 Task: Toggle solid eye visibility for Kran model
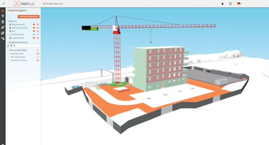[34, 31]
